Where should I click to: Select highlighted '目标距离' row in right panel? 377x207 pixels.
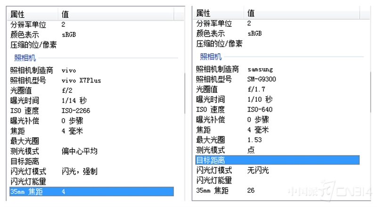coord(278,160)
